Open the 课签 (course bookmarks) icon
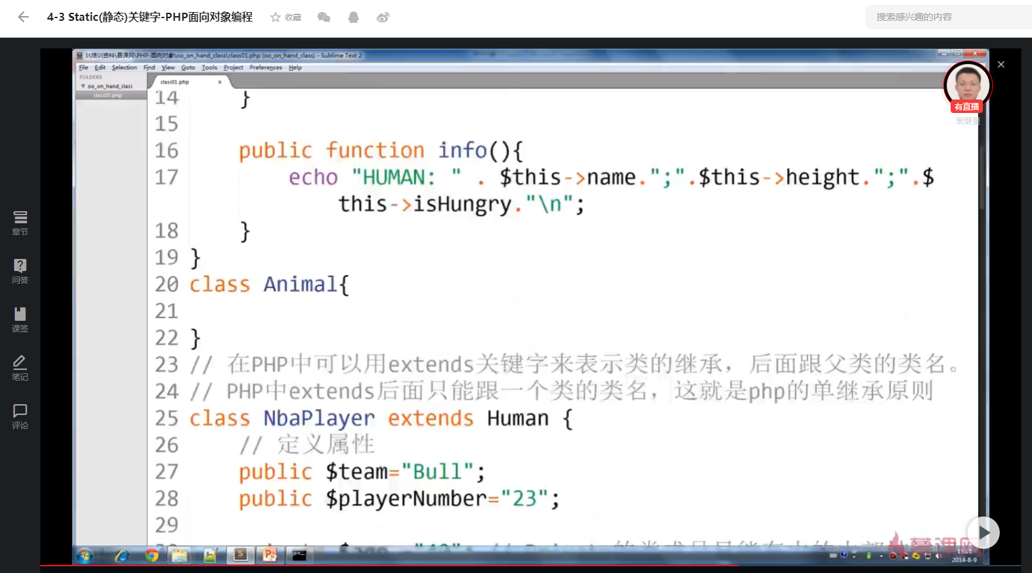The height and width of the screenshot is (573, 1032). (20, 318)
